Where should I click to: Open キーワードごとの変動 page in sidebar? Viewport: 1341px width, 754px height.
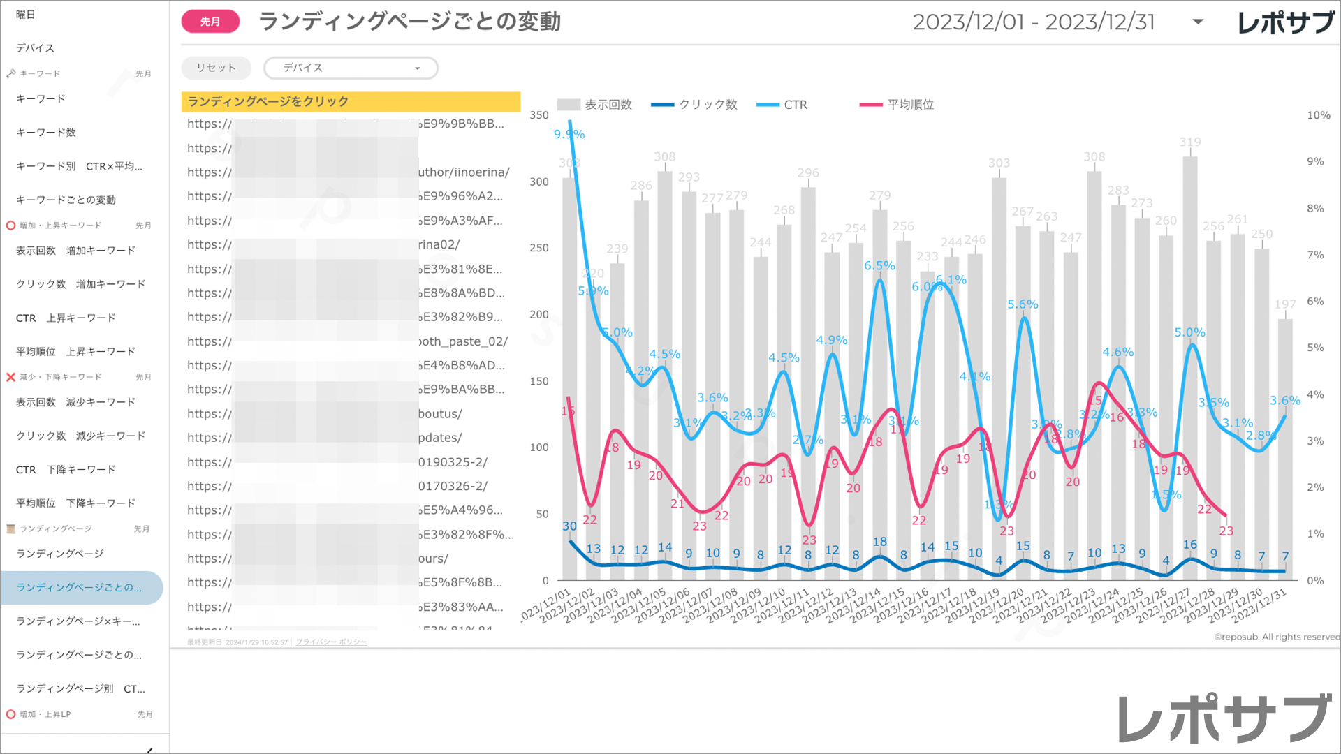66,200
